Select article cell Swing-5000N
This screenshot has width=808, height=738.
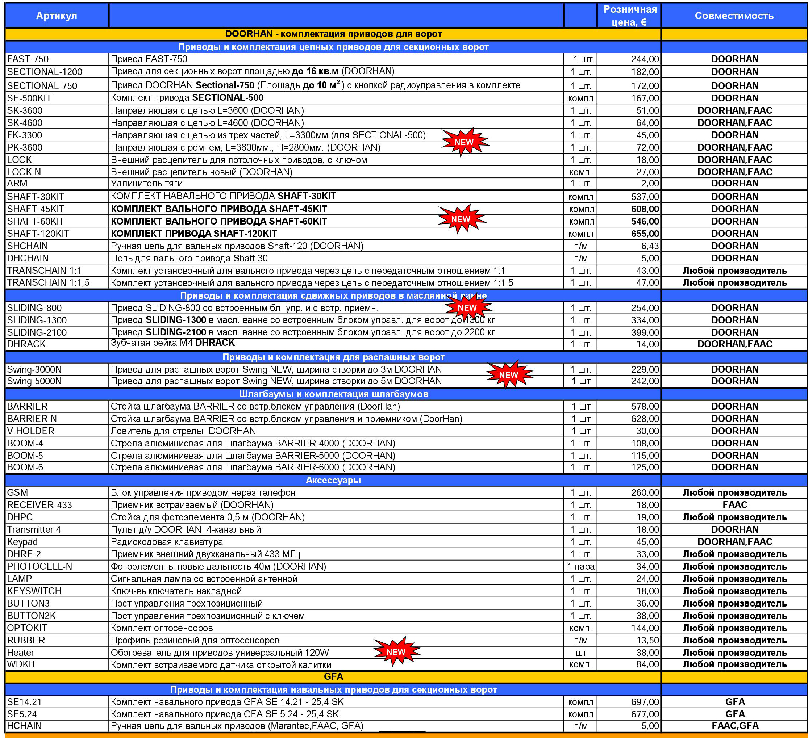[x=57, y=381]
